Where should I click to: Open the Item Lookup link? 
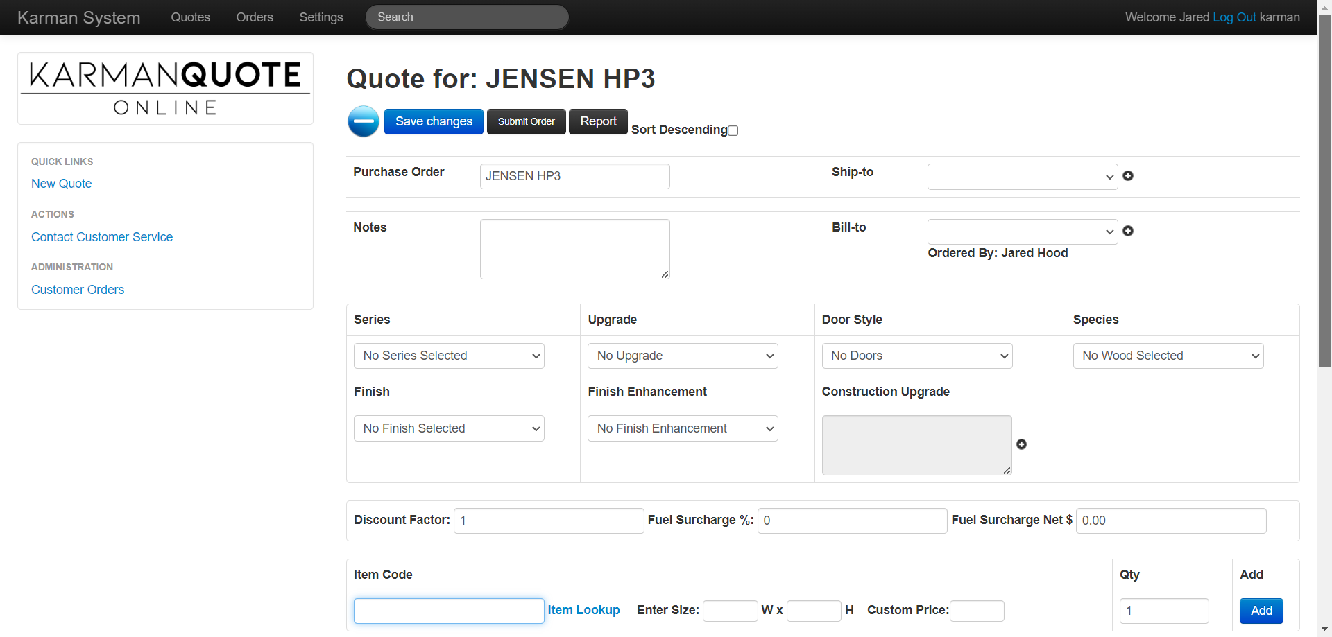click(583, 610)
